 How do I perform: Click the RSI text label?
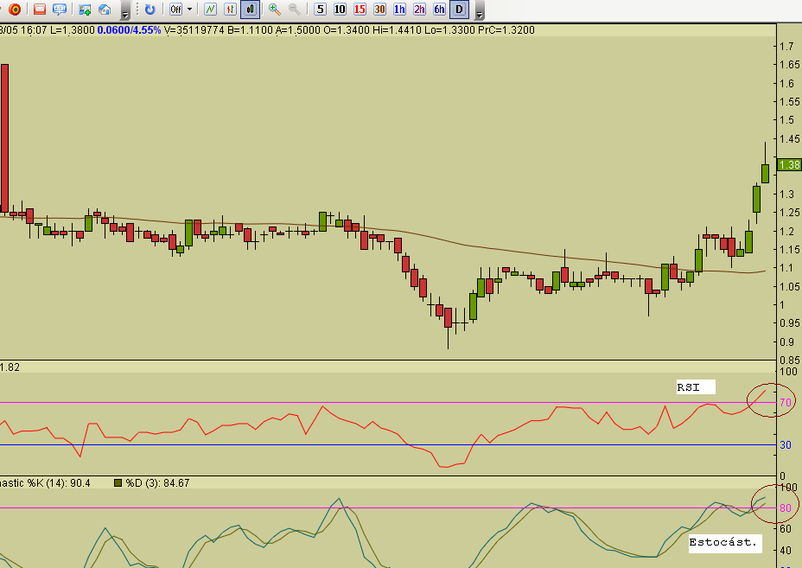click(689, 387)
